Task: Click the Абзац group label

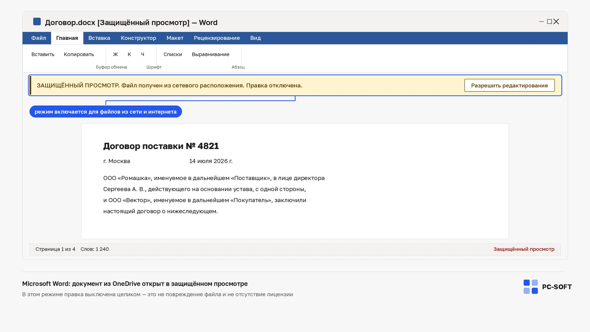Action: click(238, 67)
